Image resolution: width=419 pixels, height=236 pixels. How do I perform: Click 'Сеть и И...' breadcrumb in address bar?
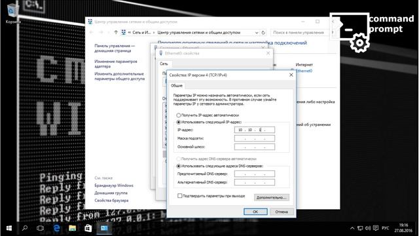tap(141, 32)
